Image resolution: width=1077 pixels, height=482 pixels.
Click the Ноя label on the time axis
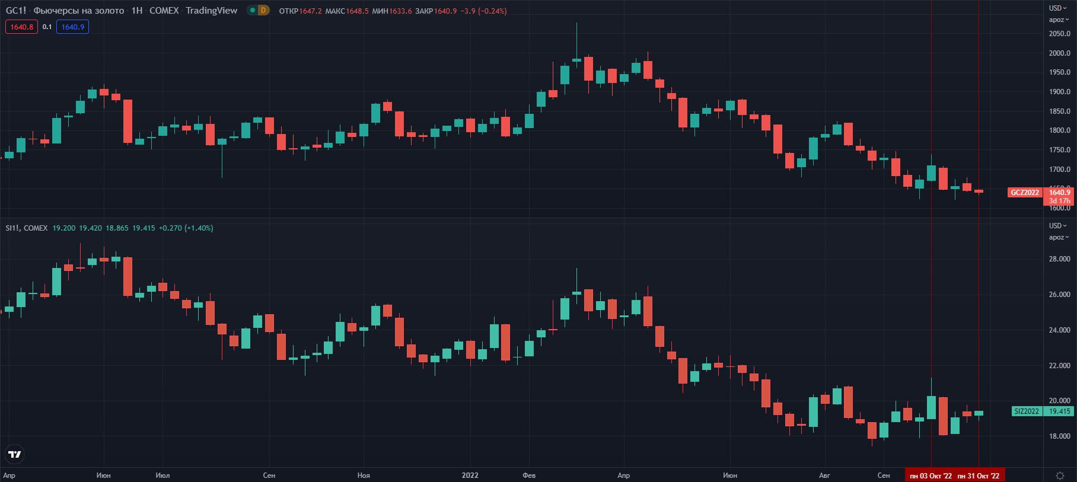(x=364, y=475)
